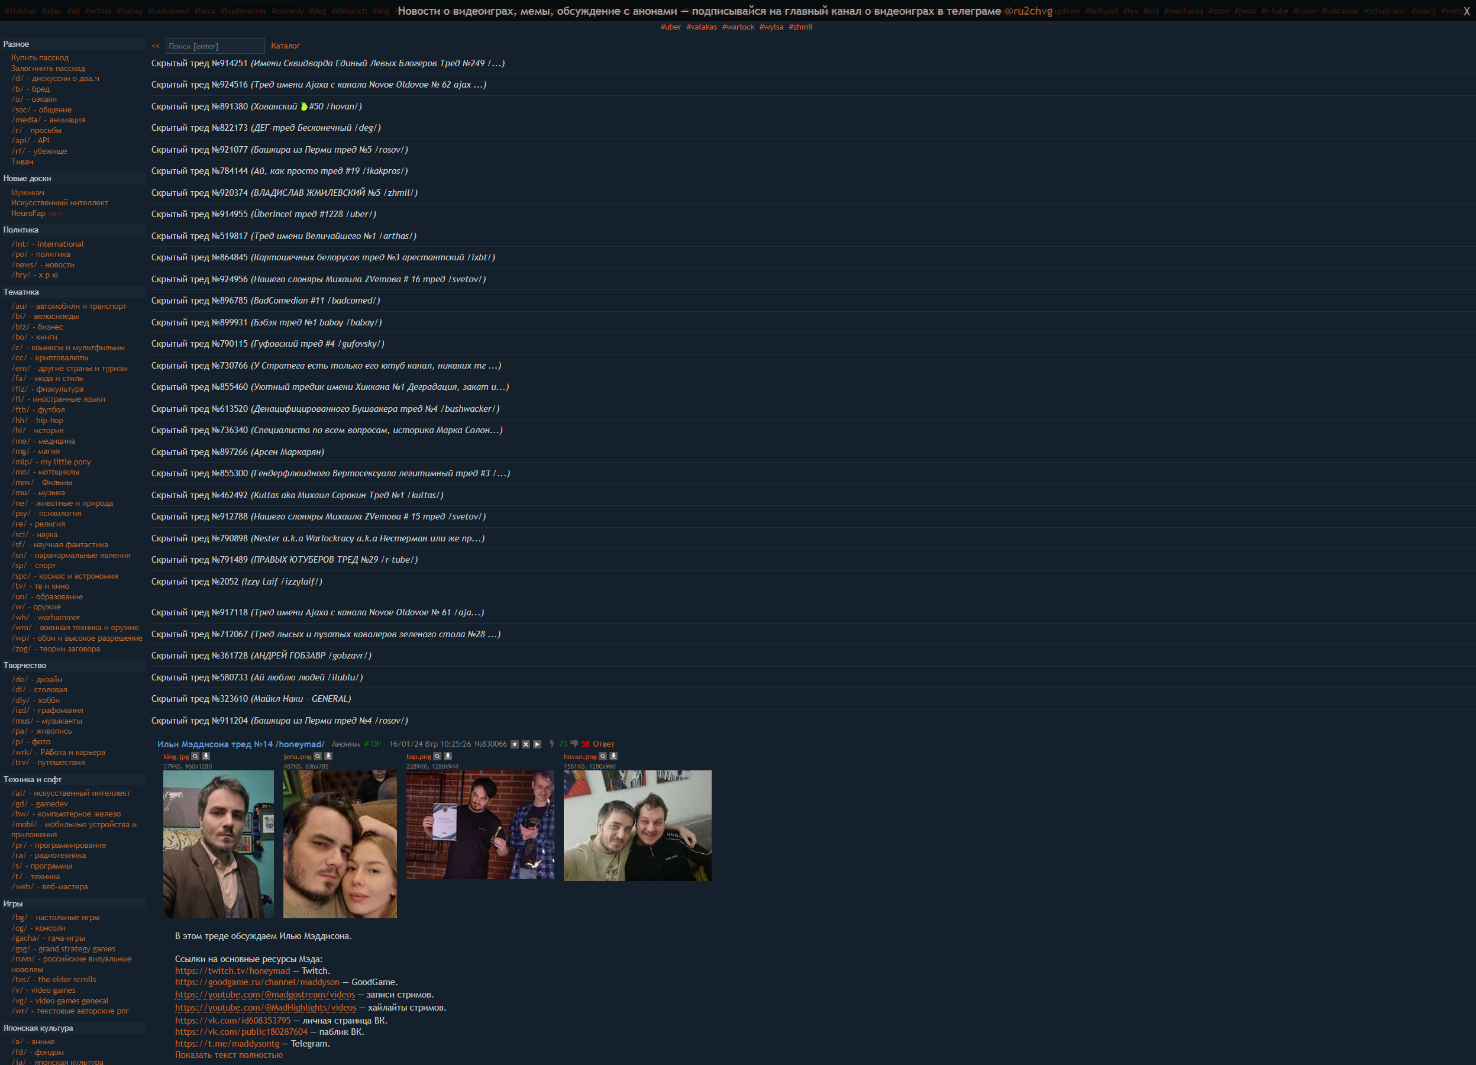The height and width of the screenshot is (1065, 1476).
Task: Open the Каталог link
Action: (285, 46)
